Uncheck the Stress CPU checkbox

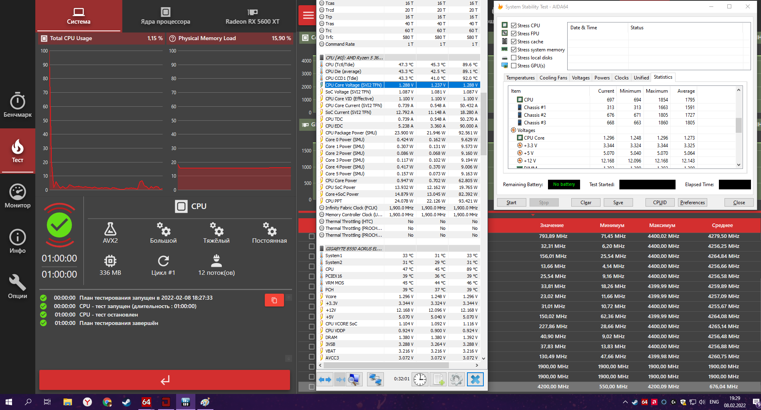pyautogui.click(x=513, y=25)
